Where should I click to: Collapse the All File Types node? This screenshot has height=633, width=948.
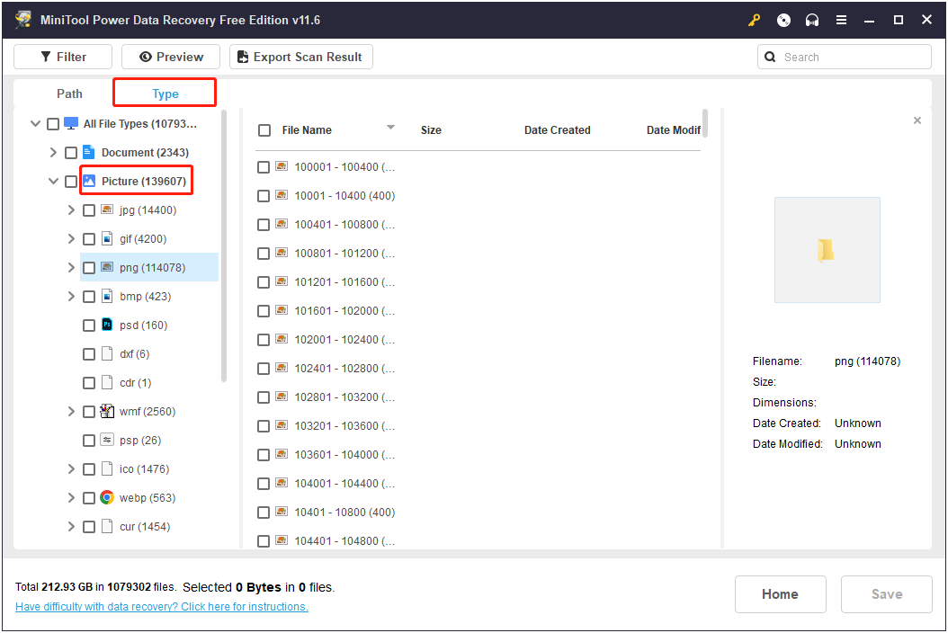pyautogui.click(x=35, y=123)
